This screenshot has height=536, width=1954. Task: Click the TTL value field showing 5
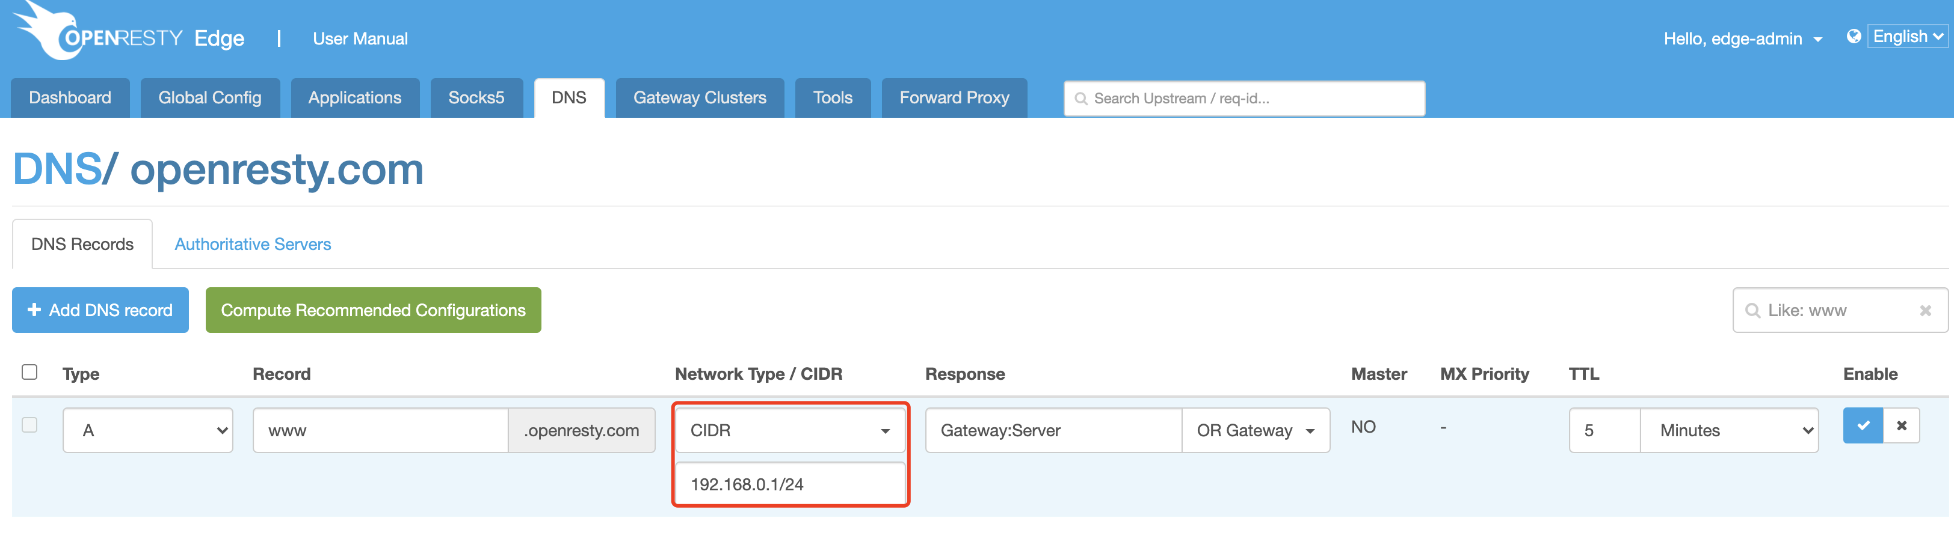(x=1604, y=431)
